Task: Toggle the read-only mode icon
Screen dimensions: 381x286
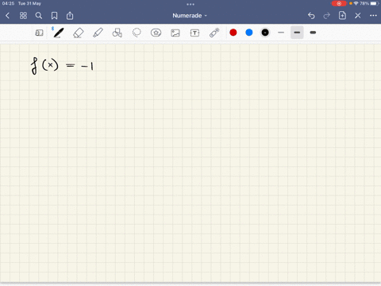Action: (x=39, y=33)
